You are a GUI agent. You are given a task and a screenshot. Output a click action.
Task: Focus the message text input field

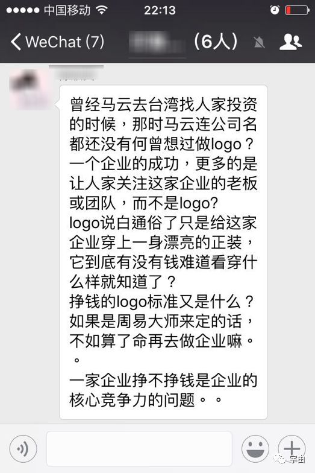pos(139,448)
